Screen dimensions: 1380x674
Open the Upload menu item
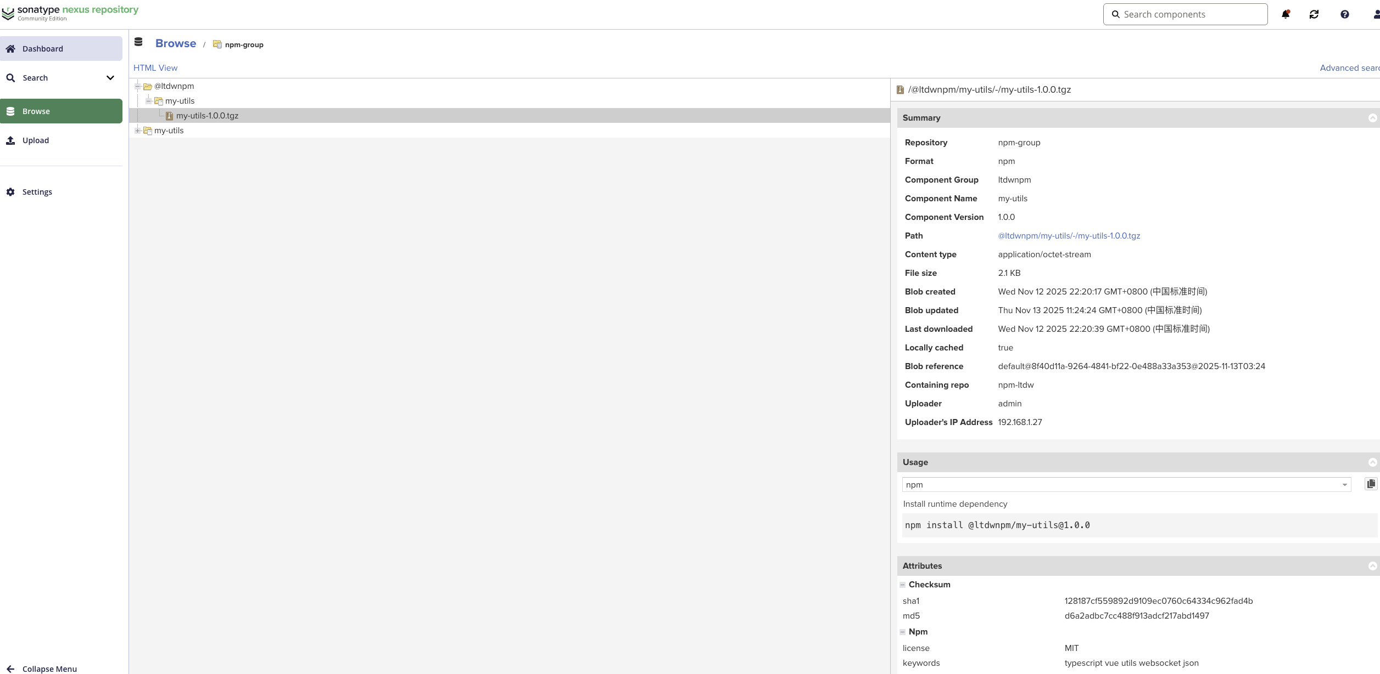click(x=36, y=140)
